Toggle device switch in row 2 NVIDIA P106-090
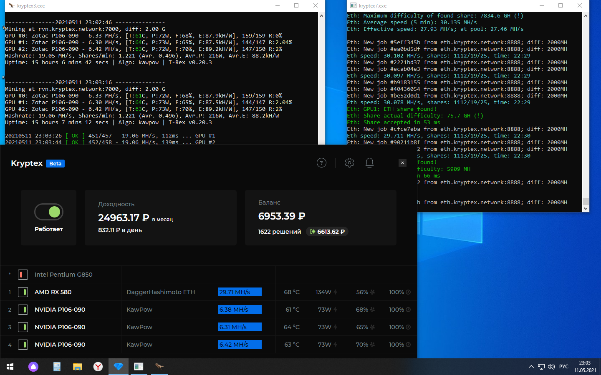The image size is (601, 375). (23, 310)
